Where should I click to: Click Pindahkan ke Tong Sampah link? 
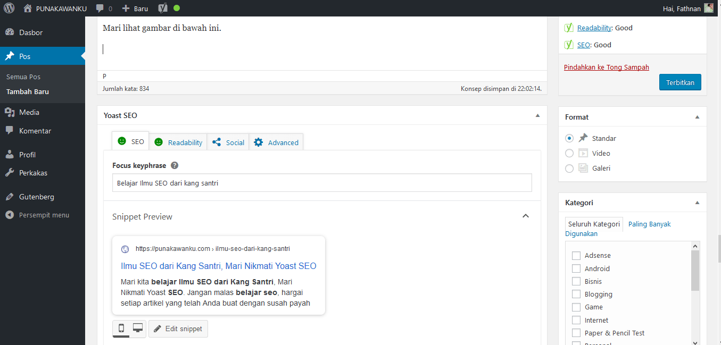click(x=606, y=67)
